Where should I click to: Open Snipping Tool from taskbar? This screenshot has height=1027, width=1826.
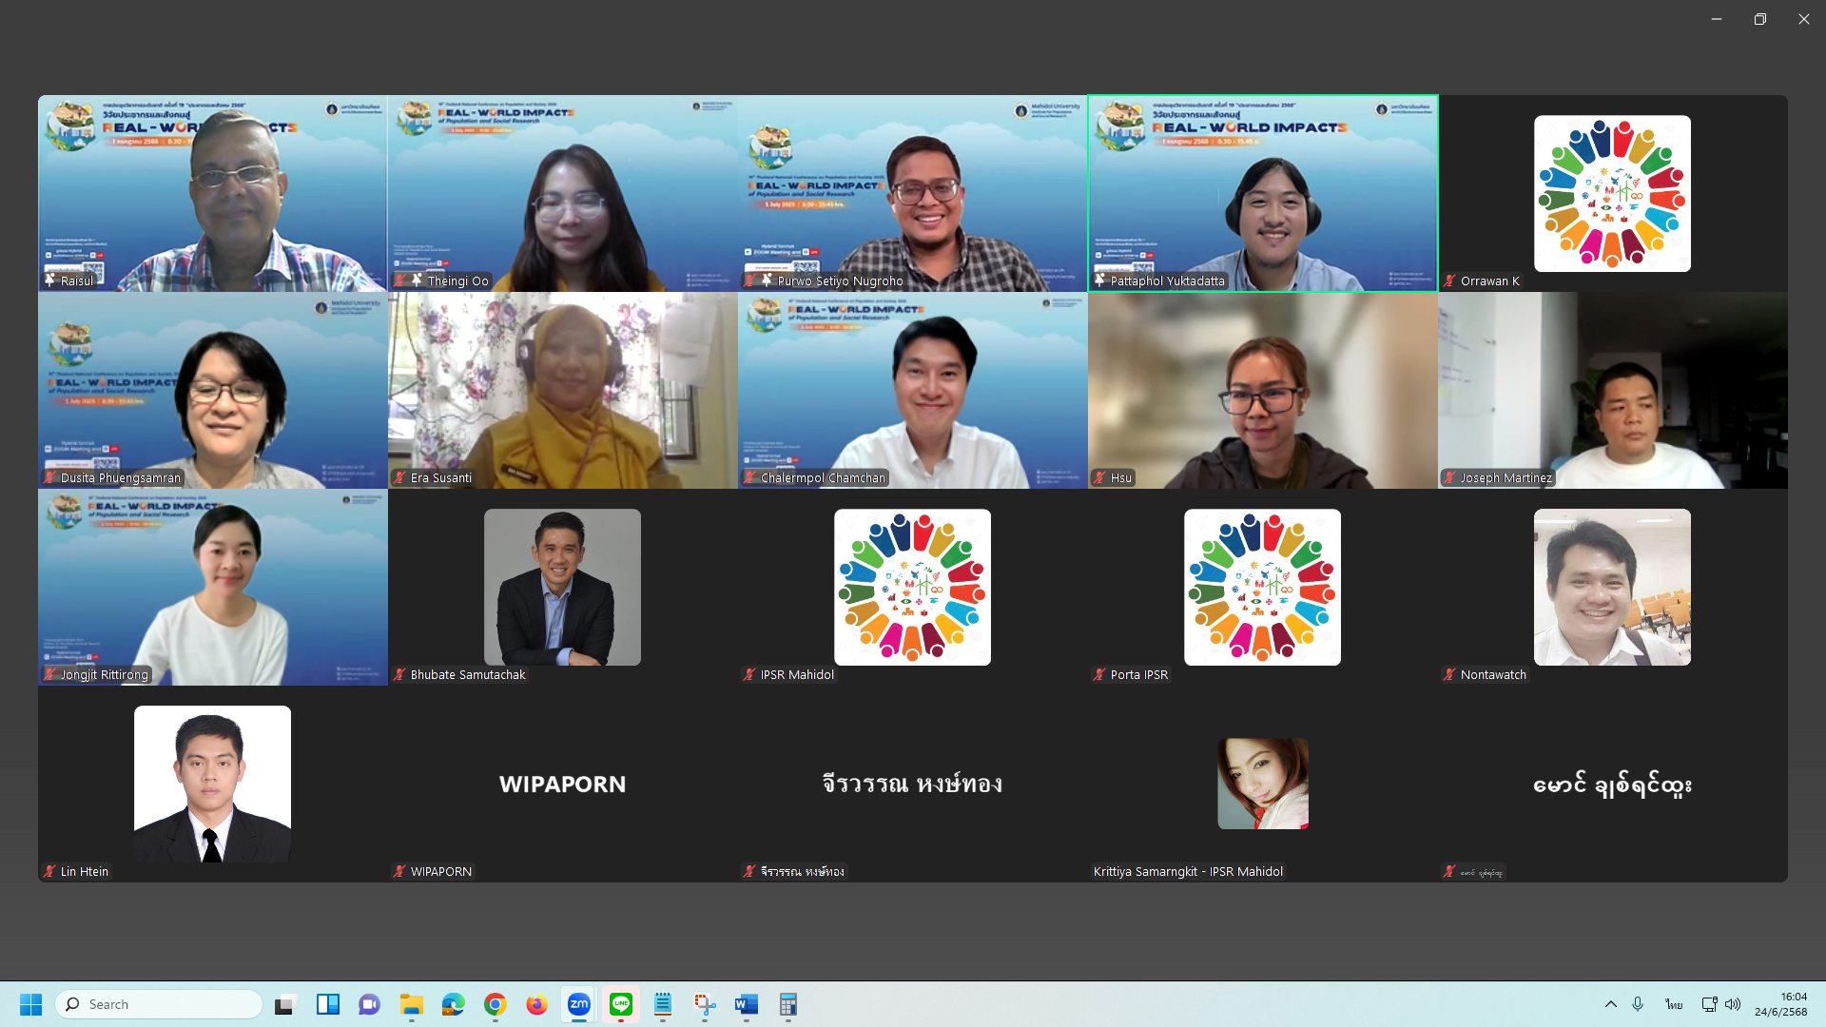click(705, 1004)
